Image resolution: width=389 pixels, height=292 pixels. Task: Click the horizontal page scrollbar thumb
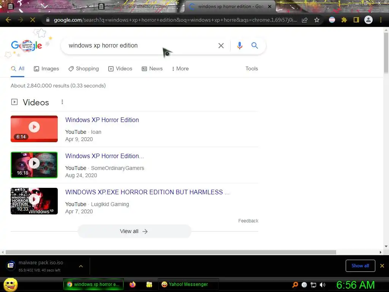[x=171, y=252]
